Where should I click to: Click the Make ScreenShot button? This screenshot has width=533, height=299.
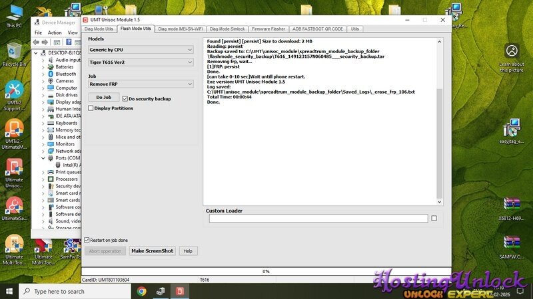[x=152, y=251]
